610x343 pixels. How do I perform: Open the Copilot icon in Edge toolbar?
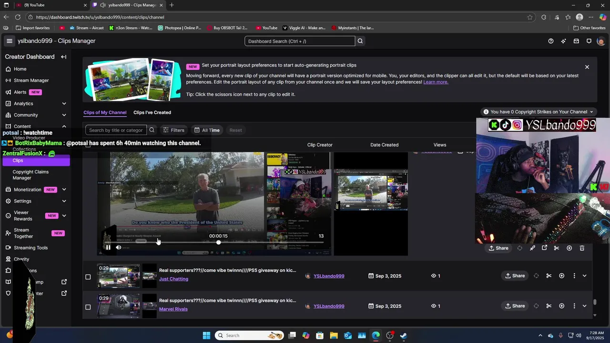[x=603, y=17]
